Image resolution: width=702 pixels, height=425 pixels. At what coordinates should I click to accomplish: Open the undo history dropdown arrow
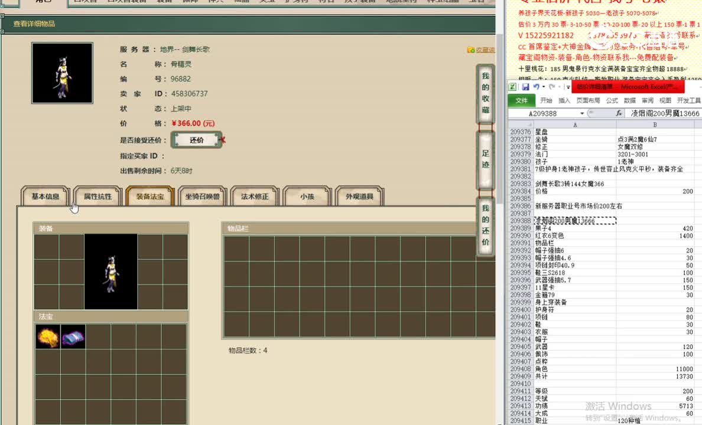pos(544,87)
